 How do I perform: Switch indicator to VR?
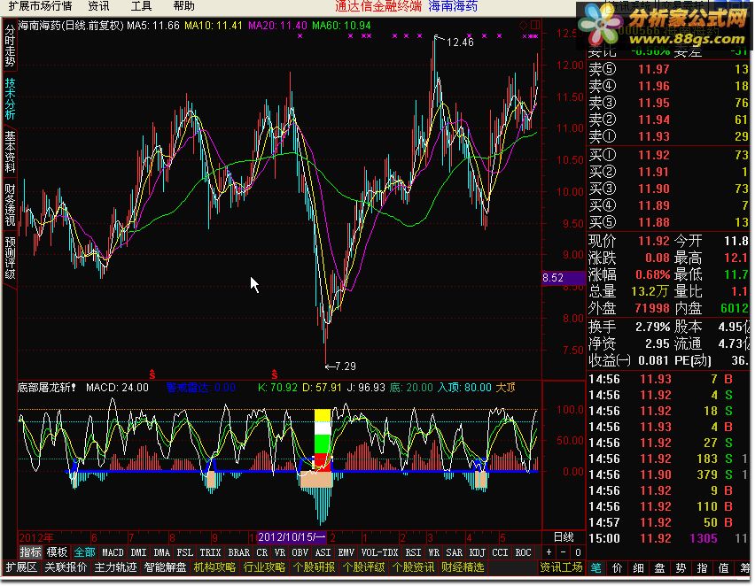[280, 552]
